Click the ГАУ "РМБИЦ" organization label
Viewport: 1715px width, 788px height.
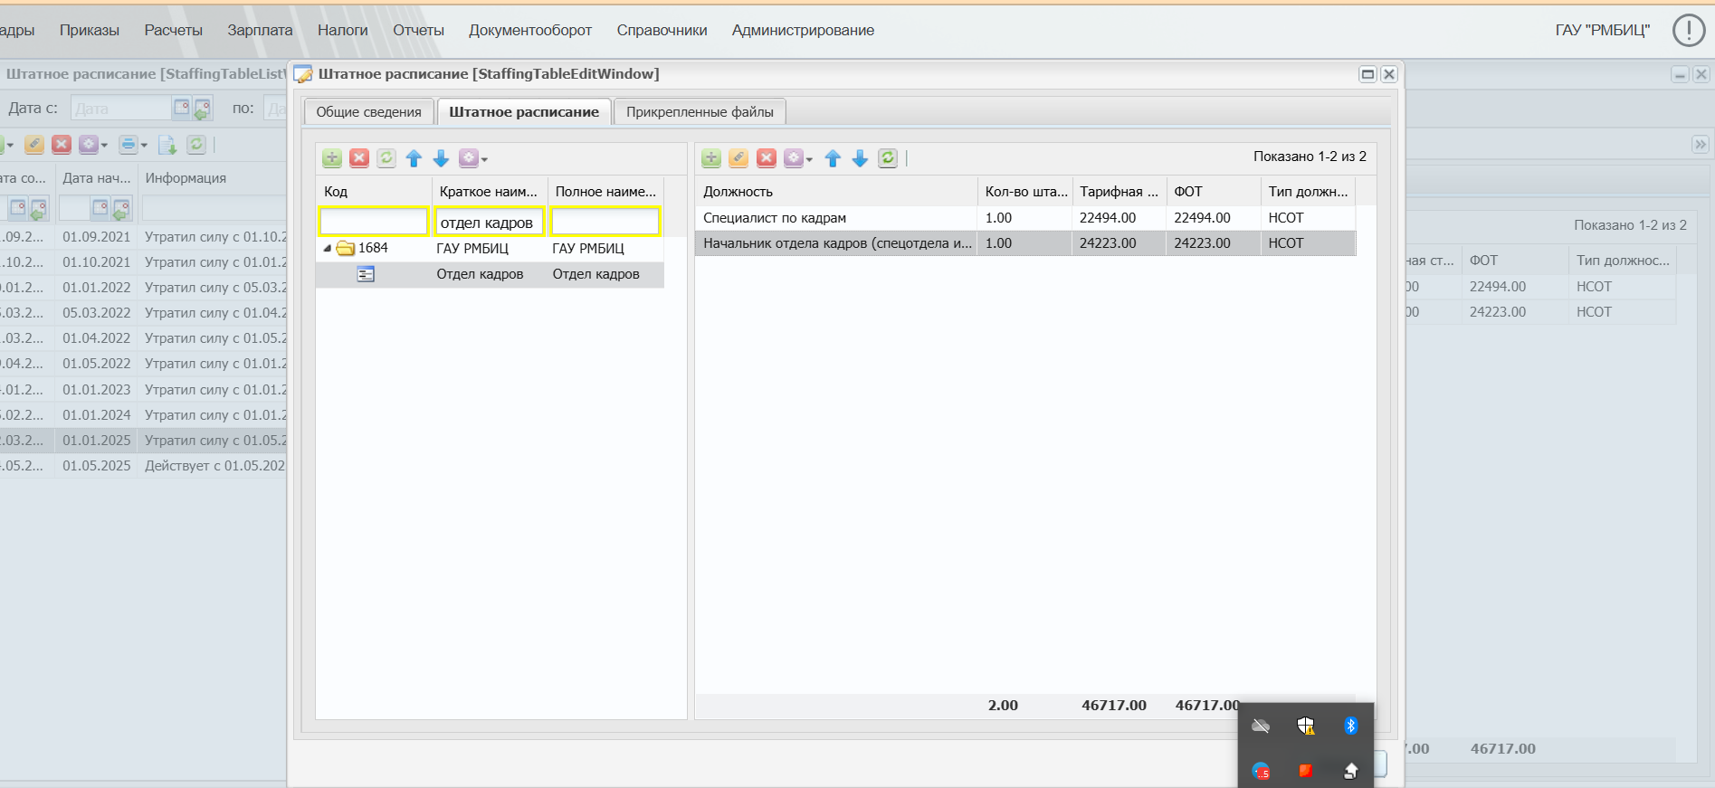coord(1602,30)
